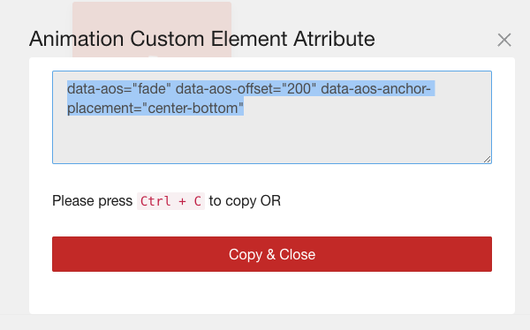Click the Ctrl + C keyboard hint

[x=170, y=201]
